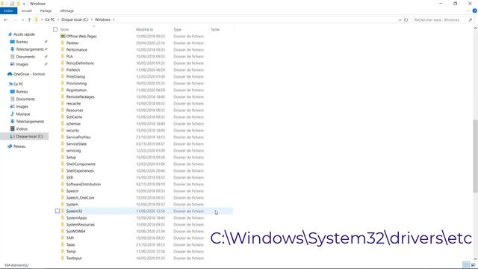This screenshot has height=269, width=478.
Task: Go back with the back arrow
Action: (x=6, y=20)
